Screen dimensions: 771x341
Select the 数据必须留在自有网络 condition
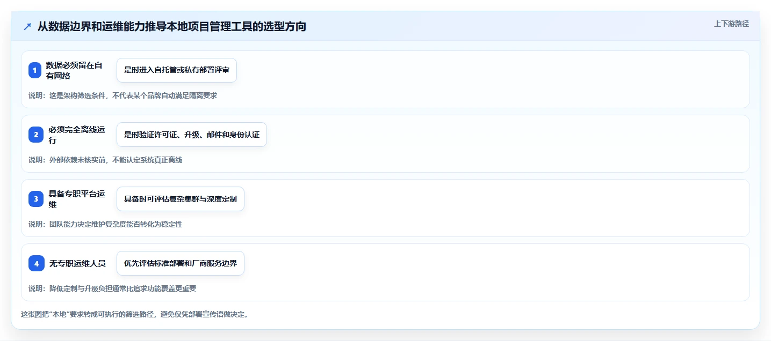click(x=74, y=70)
